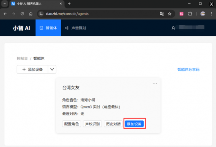The width and height of the screenshot is (216, 147).
Task: Open 配置角色 for 台湾女友
Action: [71, 124]
